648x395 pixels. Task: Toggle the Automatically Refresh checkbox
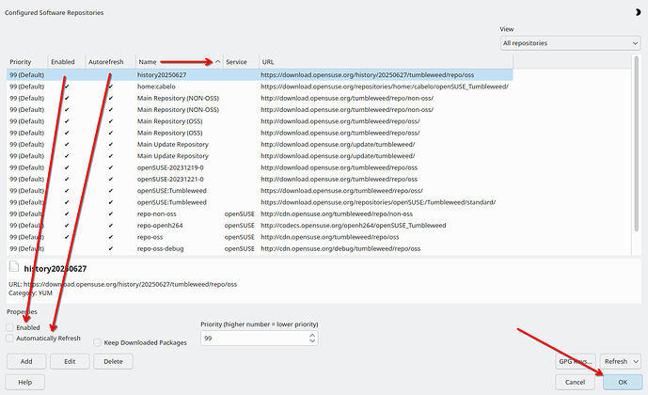click(10, 339)
